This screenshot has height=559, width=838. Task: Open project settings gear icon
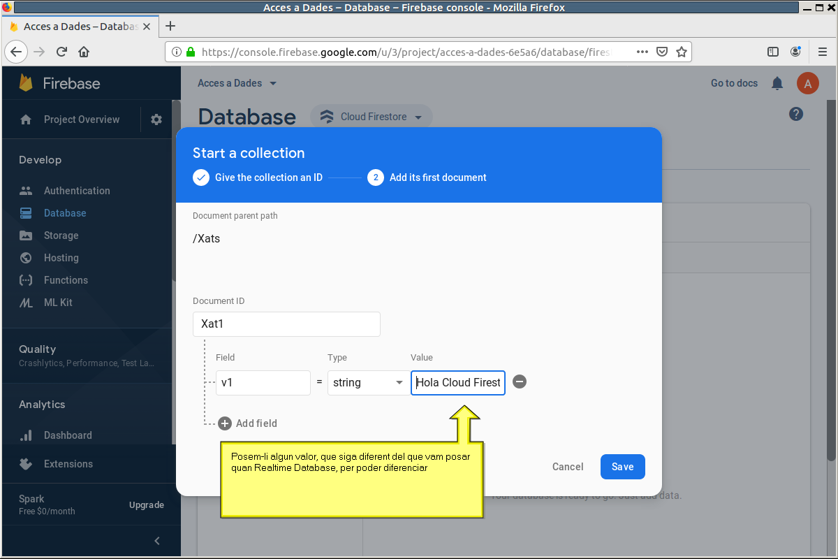[156, 119]
